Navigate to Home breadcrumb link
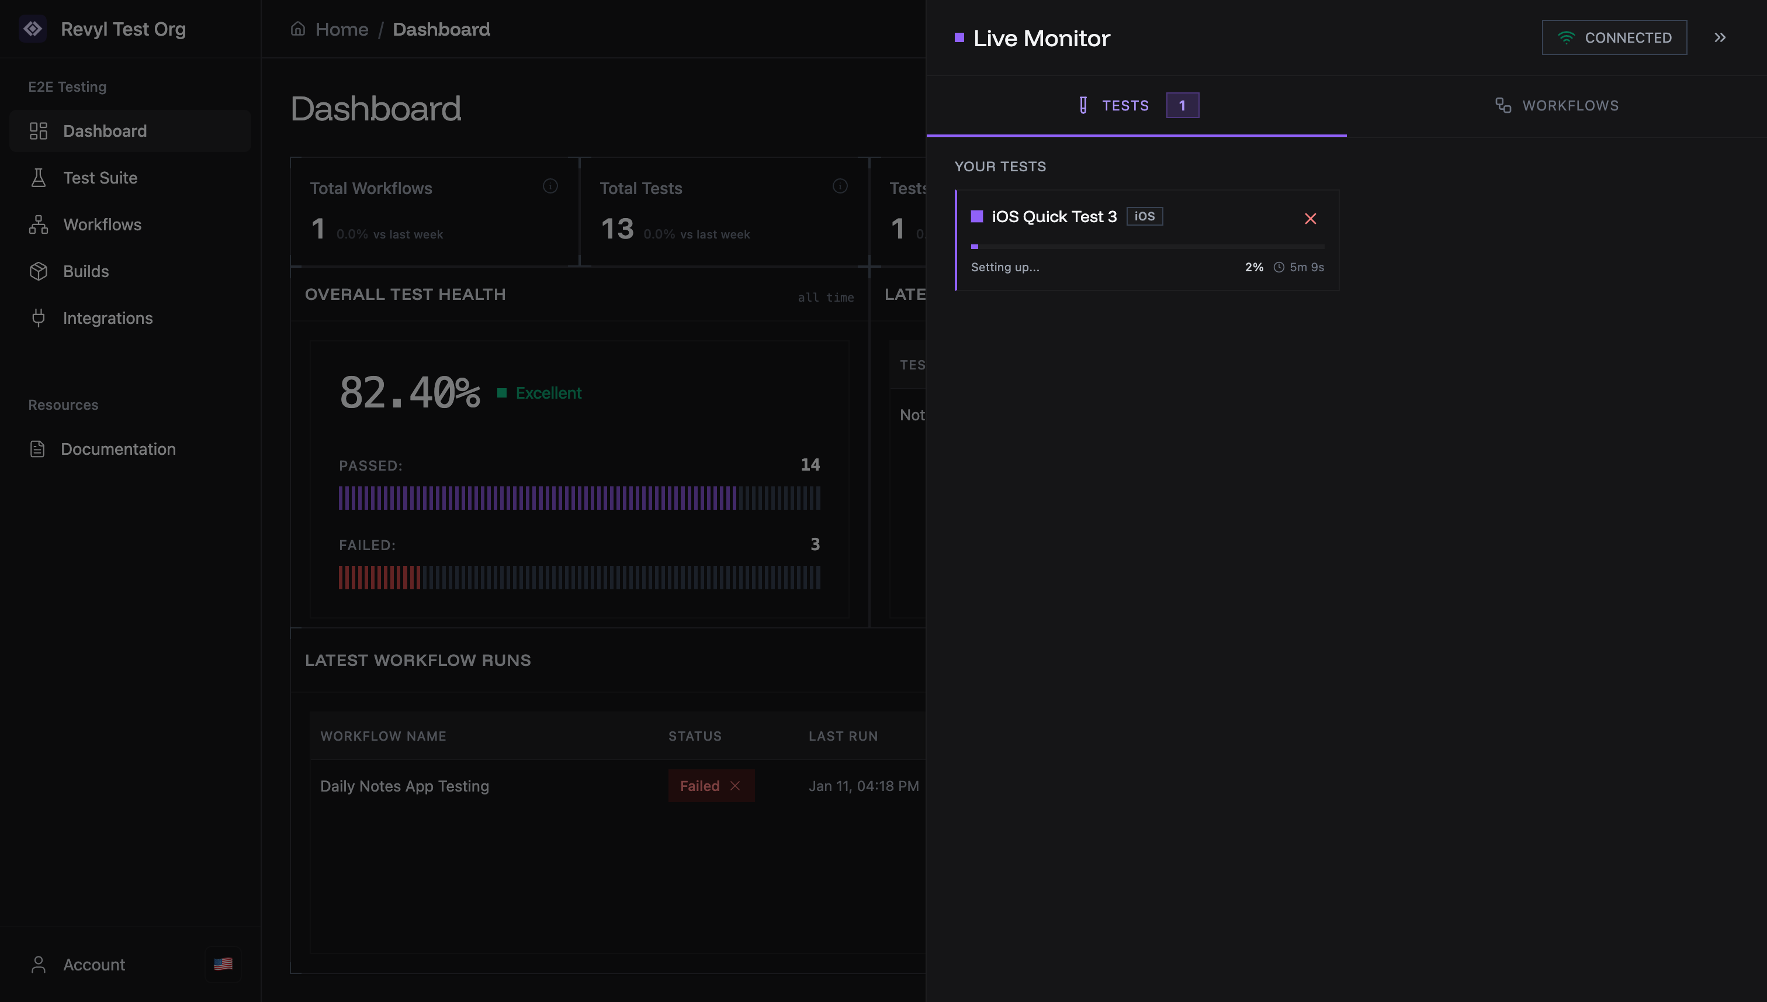Viewport: 1767px width, 1002px height. point(341,29)
